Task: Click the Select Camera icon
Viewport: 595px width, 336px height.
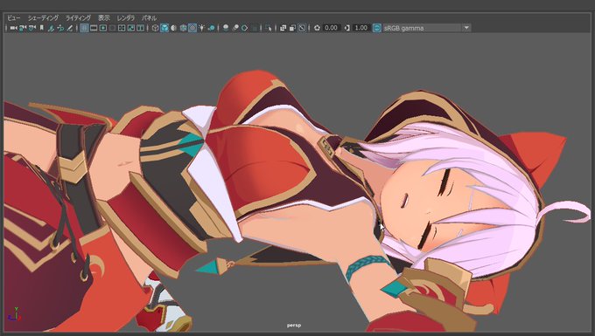Action: (x=13, y=28)
